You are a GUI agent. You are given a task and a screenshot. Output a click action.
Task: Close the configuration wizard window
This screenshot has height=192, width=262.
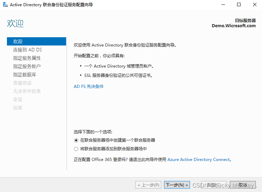[x=255, y=5]
